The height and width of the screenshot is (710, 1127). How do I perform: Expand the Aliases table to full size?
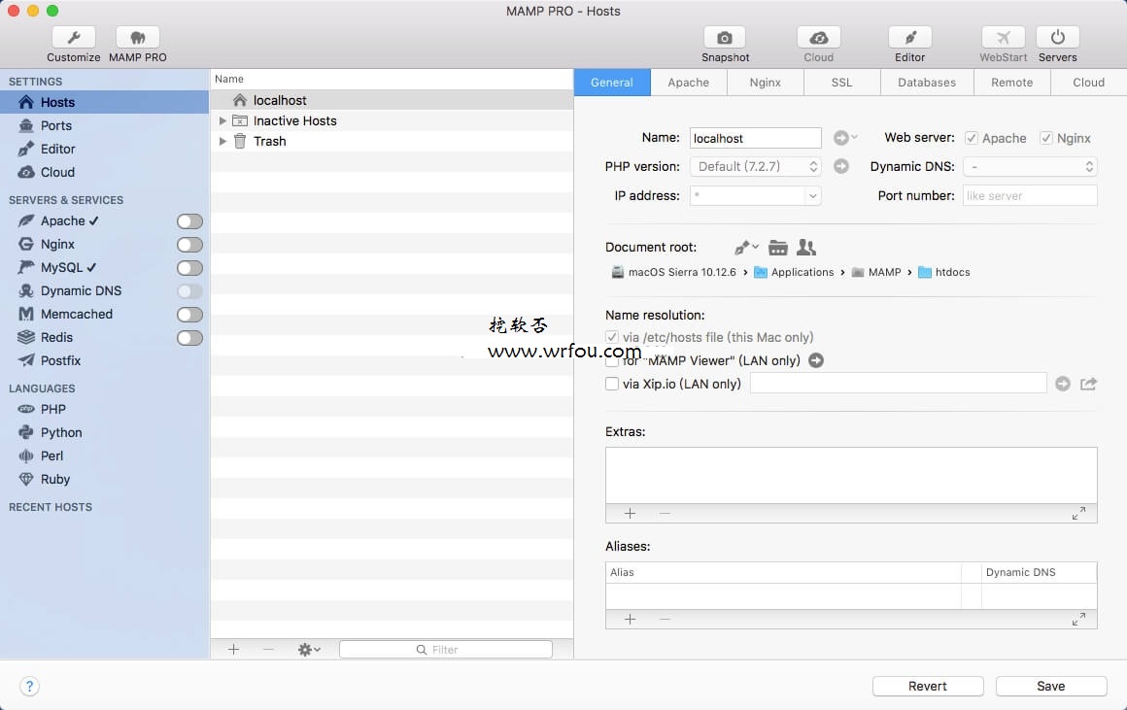(1078, 619)
